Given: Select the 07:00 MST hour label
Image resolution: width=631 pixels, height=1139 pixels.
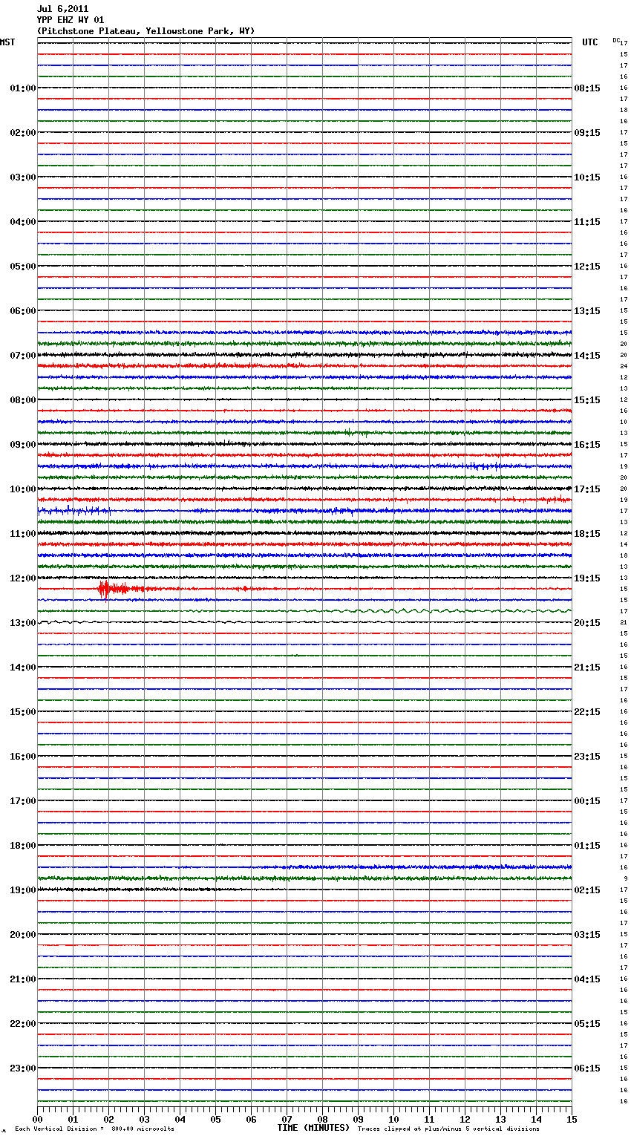Looking at the screenshot, I should pyautogui.click(x=23, y=356).
